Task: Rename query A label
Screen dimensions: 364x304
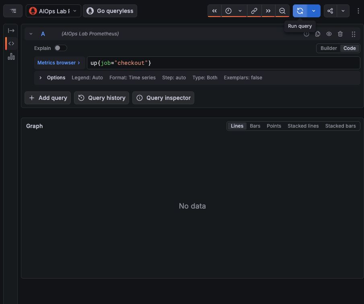Action: [x=43, y=34]
